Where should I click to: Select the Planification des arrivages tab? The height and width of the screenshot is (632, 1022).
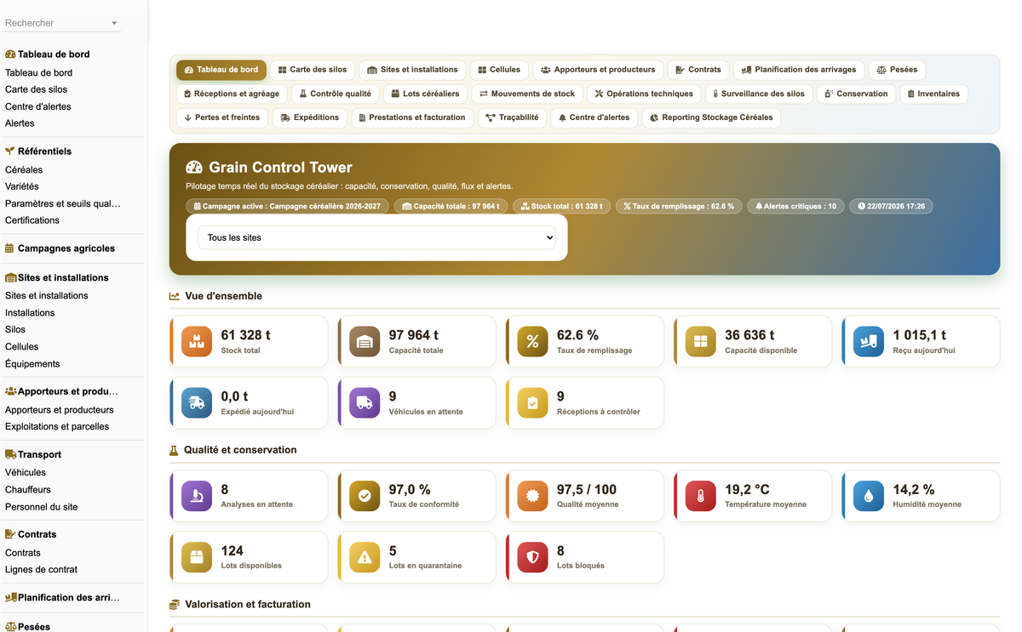799,70
